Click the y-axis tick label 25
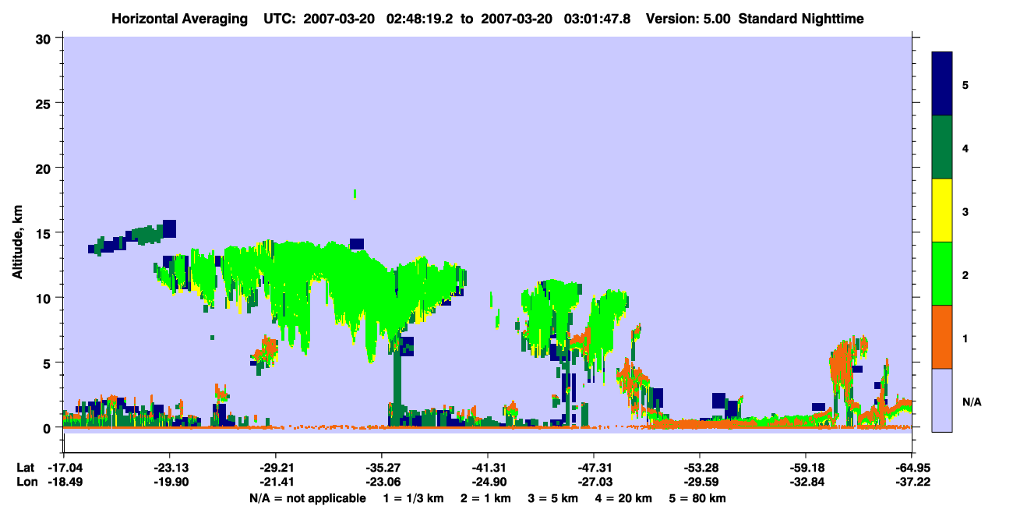 [45, 103]
